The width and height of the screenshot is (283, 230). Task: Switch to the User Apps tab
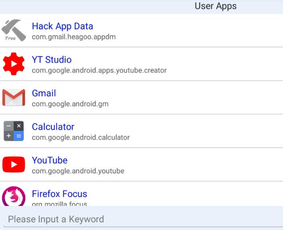coord(216,6)
